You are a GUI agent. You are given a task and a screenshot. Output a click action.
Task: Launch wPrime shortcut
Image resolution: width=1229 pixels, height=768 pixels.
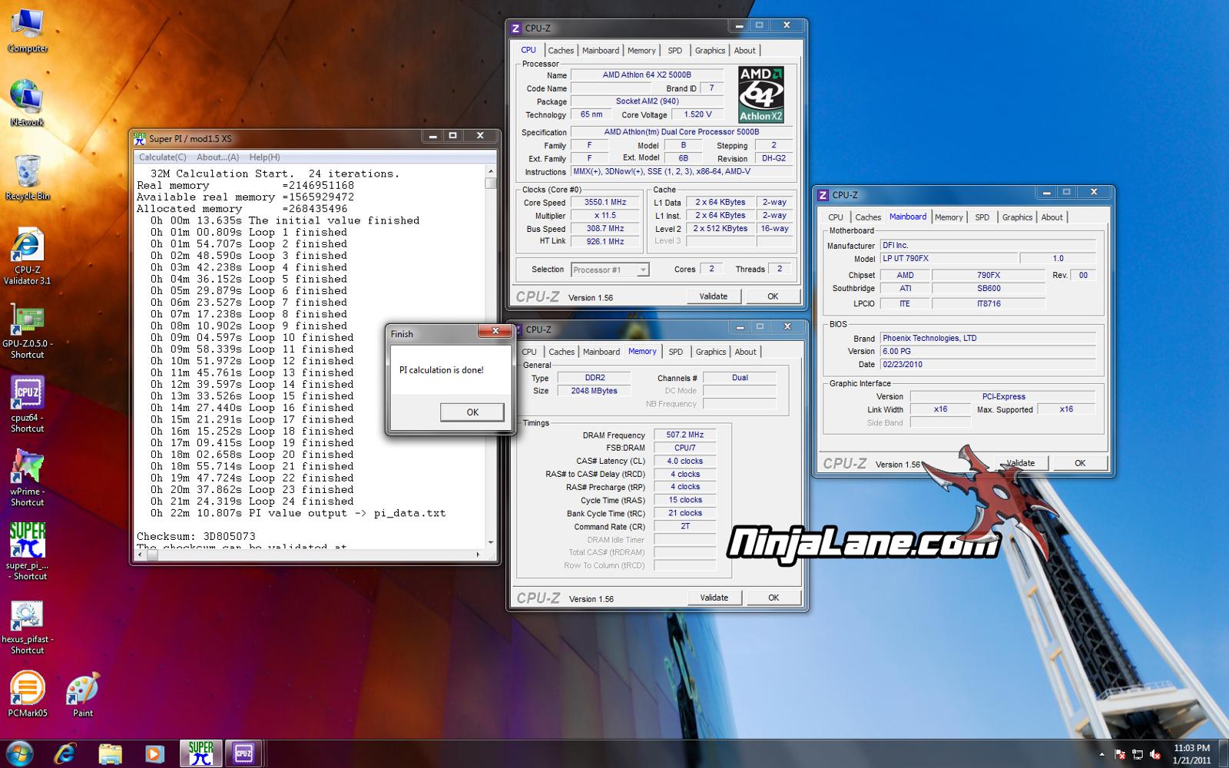[x=28, y=478]
